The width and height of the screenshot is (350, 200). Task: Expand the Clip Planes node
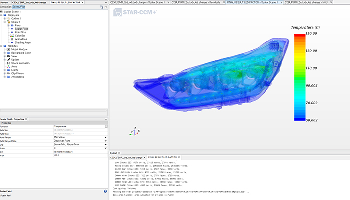5,73
